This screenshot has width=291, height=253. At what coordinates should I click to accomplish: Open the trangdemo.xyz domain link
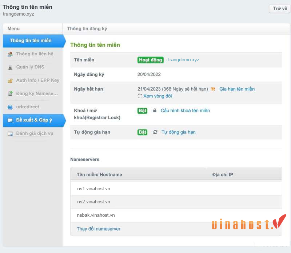(x=184, y=60)
